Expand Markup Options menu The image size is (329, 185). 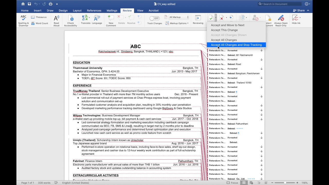coord(177,23)
